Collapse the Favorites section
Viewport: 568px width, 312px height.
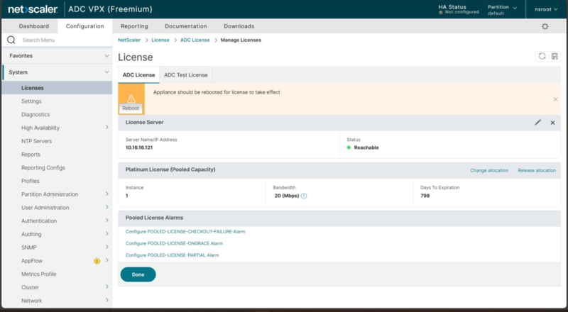tap(106, 56)
